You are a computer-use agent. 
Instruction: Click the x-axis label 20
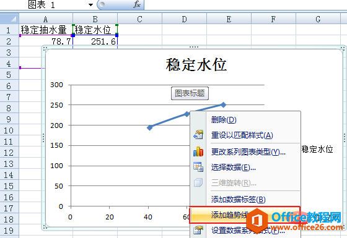(x=110, y=217)
